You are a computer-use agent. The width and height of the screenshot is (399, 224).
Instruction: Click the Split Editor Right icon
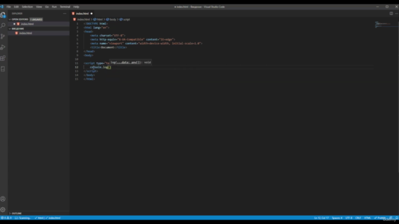tap(391, 14)
